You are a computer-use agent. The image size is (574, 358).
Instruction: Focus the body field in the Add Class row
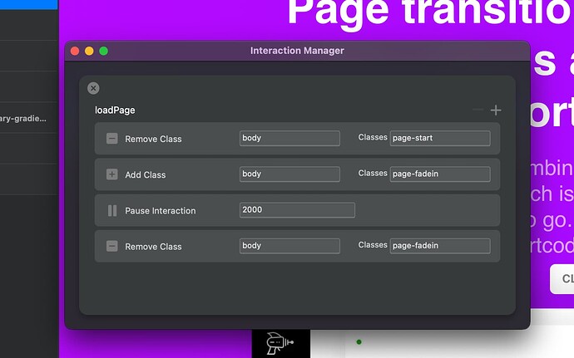click(289, 174)
